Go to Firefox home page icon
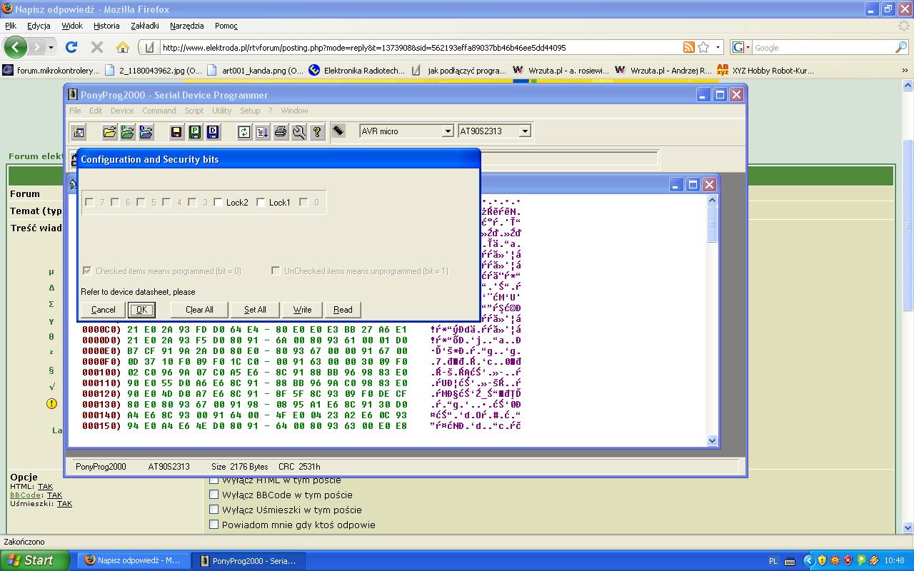The width and height of the screenshot is (914, 571). [x=123, y=47]
